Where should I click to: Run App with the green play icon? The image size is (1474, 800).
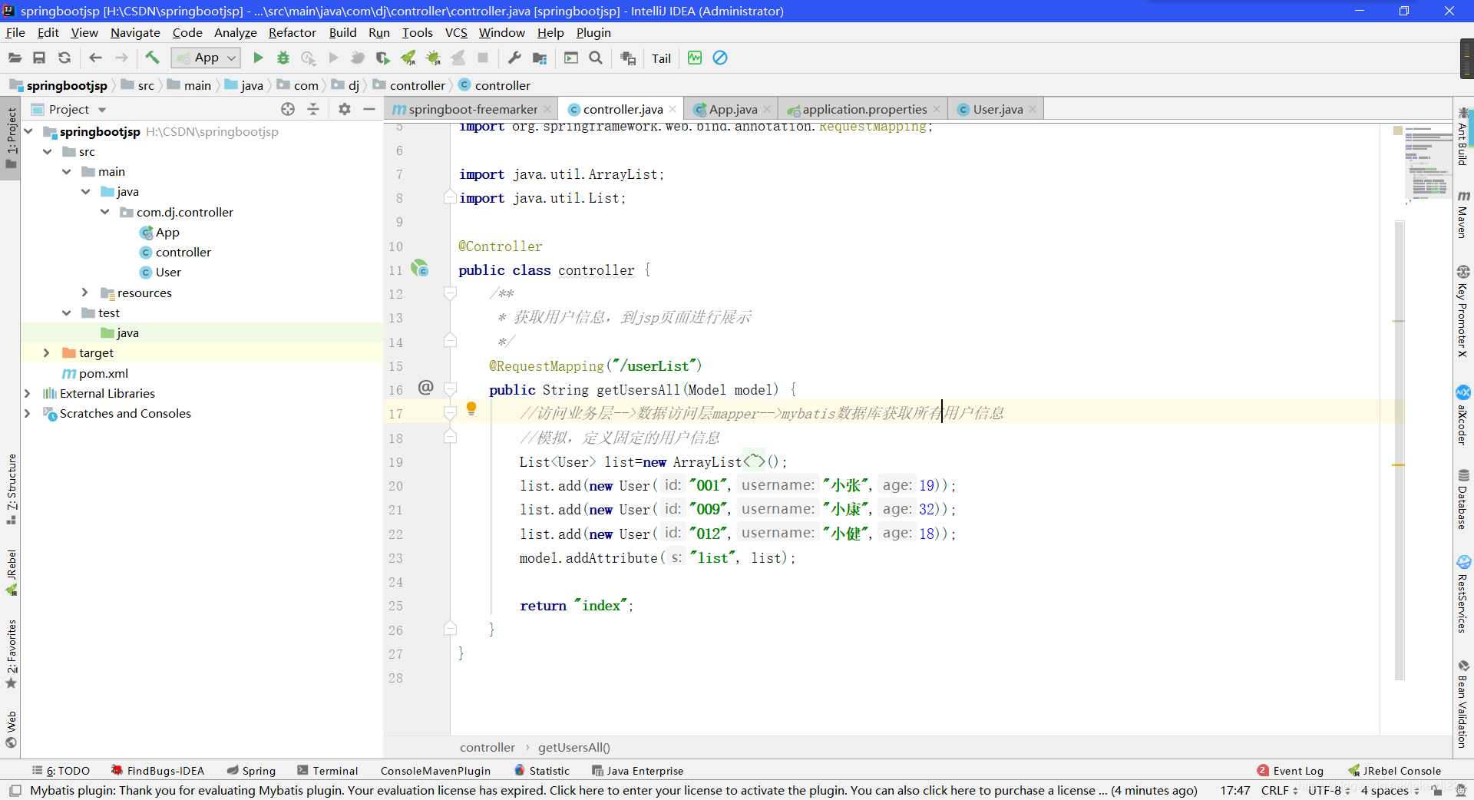tap(258, 58)
